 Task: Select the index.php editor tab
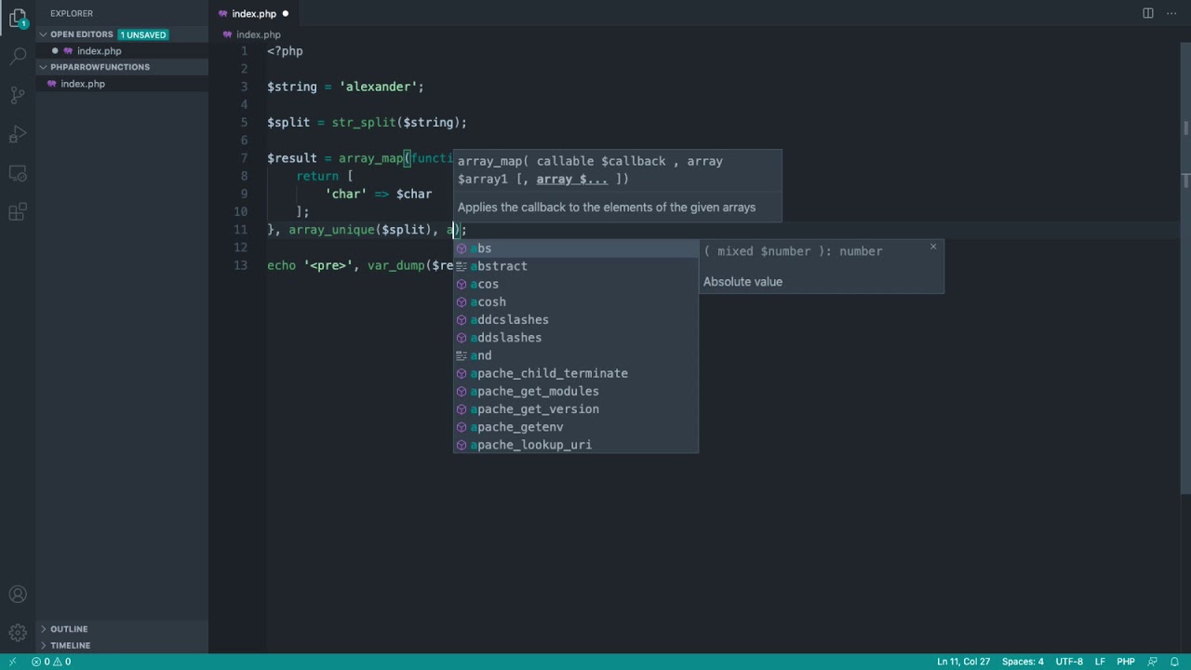coord(254,14)
